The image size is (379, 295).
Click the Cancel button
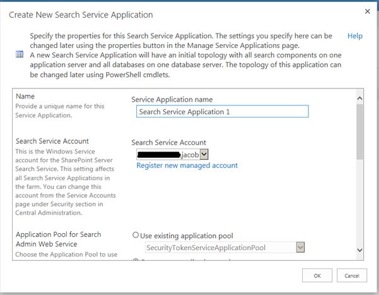coord(352,275)
